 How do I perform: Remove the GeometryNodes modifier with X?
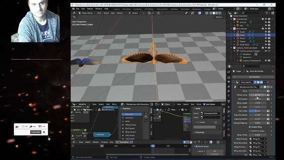[x=268, y=82]
